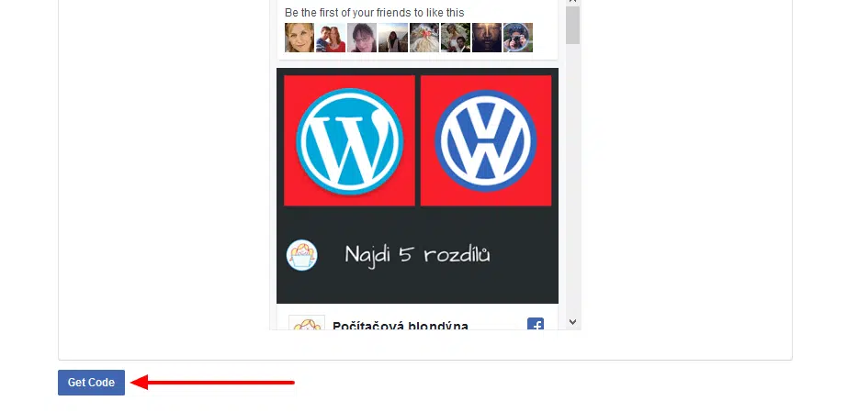This screenshot has width=847, height=412.
Task: Click the Počítačová blondýna page profile thumbnail
Action: (307, 323)
